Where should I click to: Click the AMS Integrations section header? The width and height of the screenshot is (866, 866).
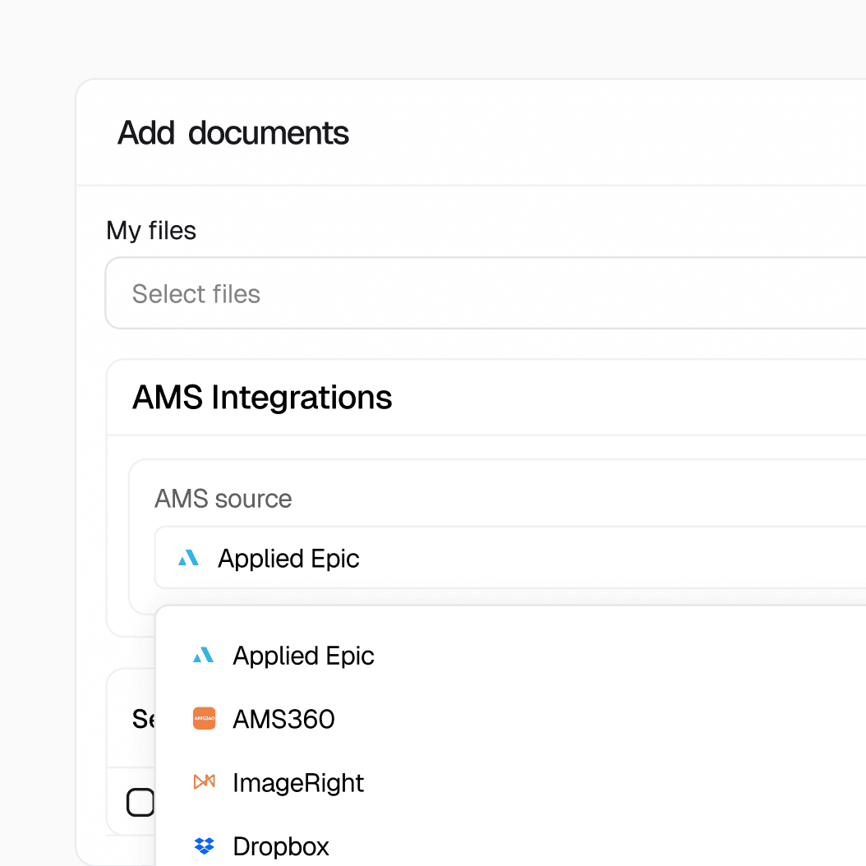(x=262, y=398)
